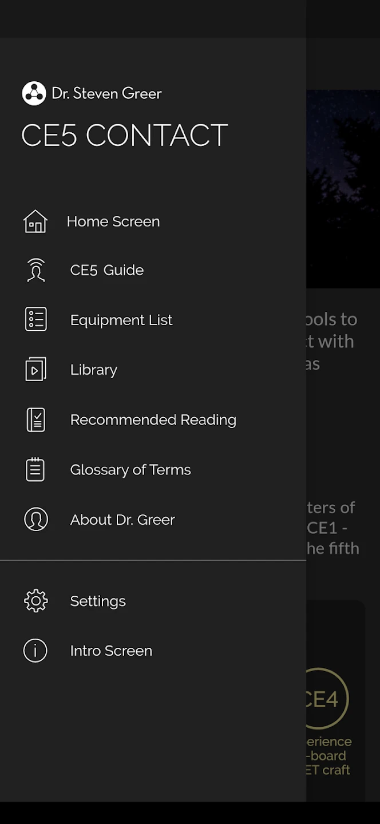380x824 pixels.
Task: Select About Dr. Greer menu label
Action: (122, 520)
